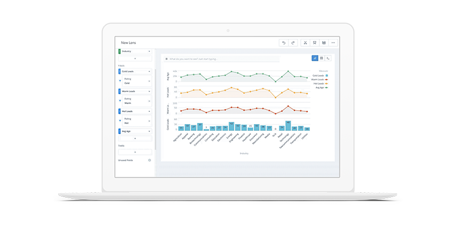Open the three-dots more options menu
457x238 pixels.
pos(333,43)
